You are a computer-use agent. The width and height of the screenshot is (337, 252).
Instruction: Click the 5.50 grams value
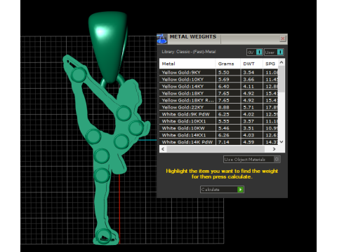224,72
